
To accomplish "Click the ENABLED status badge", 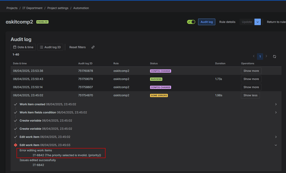I will coord(42,22).
